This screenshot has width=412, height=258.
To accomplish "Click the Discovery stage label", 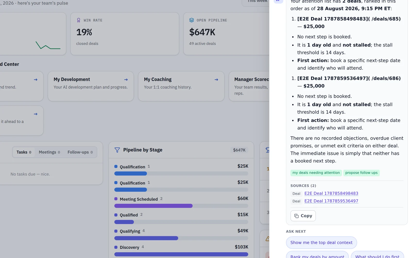I will [x=129, y=247].
